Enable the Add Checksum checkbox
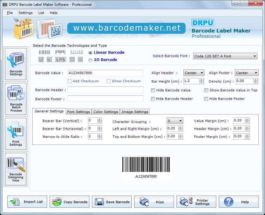Viewport: 265px width, 215px height. [69, 81]
